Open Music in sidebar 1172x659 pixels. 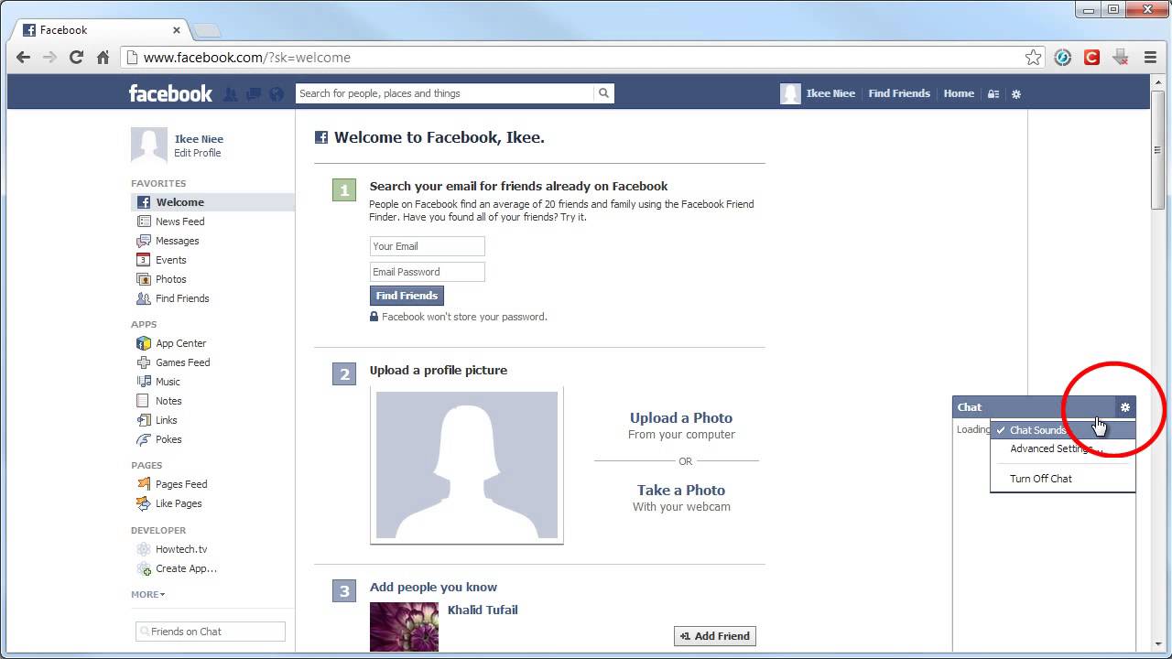[x=168, y=382]
